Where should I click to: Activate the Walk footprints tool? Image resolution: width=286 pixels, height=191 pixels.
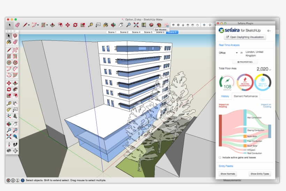pyautogui.click(x=15, y=145)
